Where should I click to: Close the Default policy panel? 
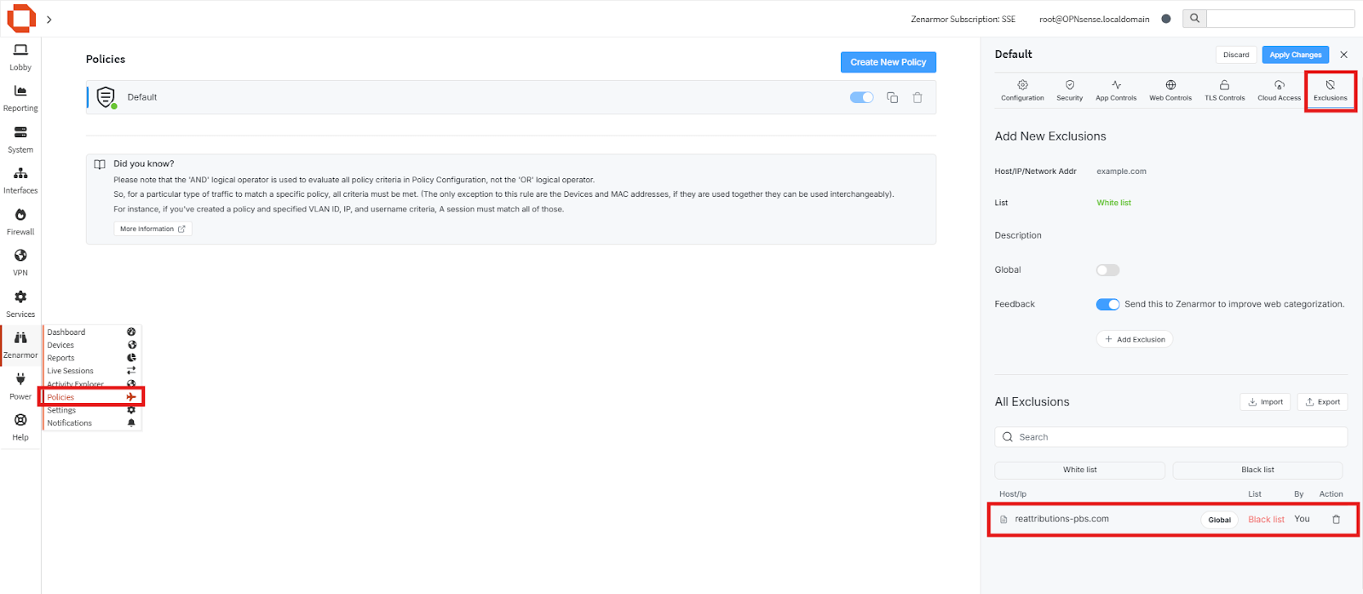[1344, 55]
